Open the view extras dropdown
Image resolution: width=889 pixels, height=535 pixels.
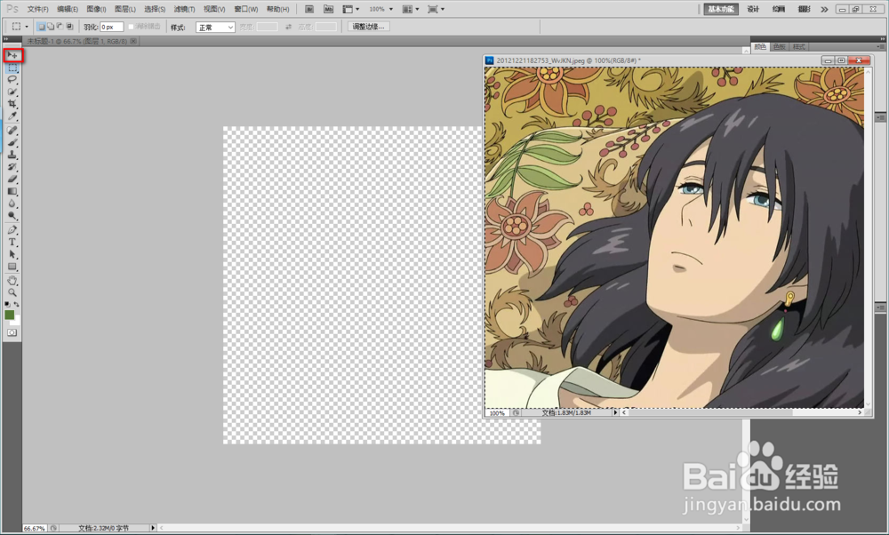click(351, 9)
